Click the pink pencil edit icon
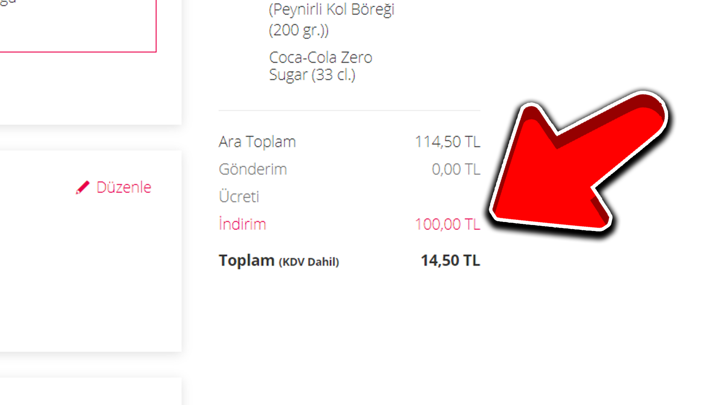Image resolution: width=721 pixels, height=405 pixels. [x=83, y=187]
